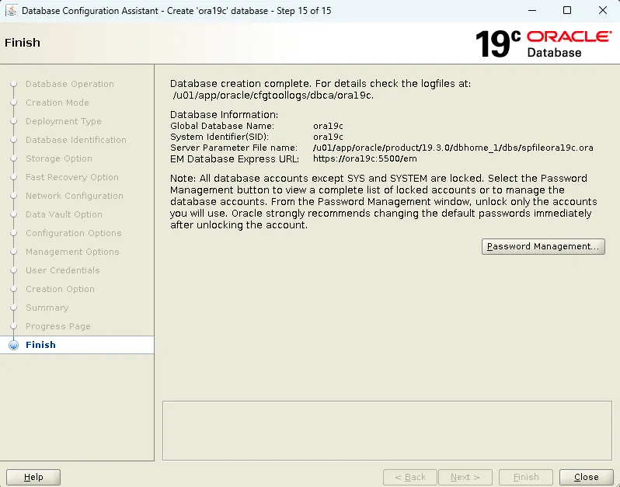Select the Creation Mode step
Image resolution: width=620 pixels, height=487 pixels.
(x=57, y=103)
